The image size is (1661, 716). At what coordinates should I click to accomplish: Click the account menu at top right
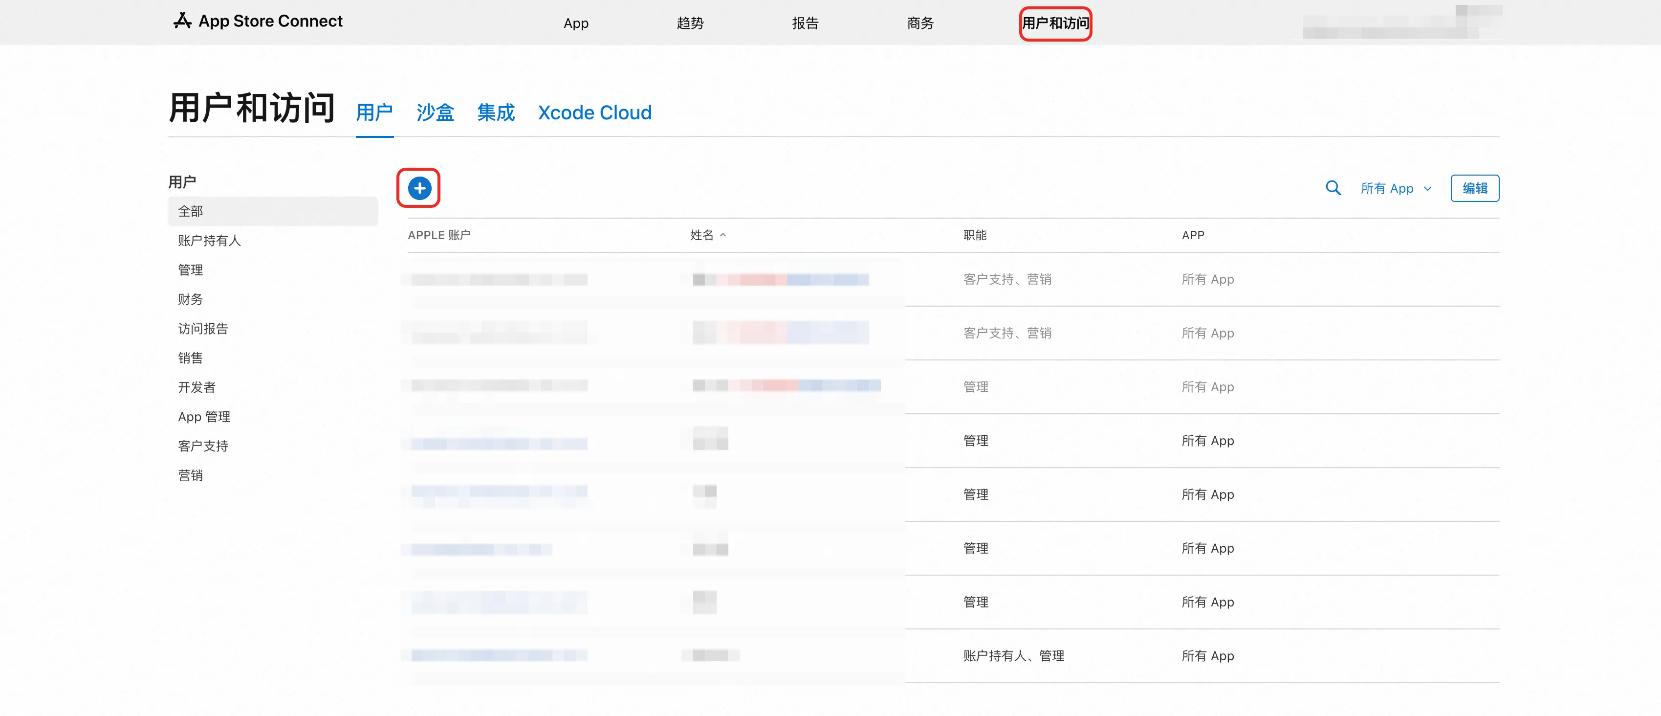(1402, 23)
